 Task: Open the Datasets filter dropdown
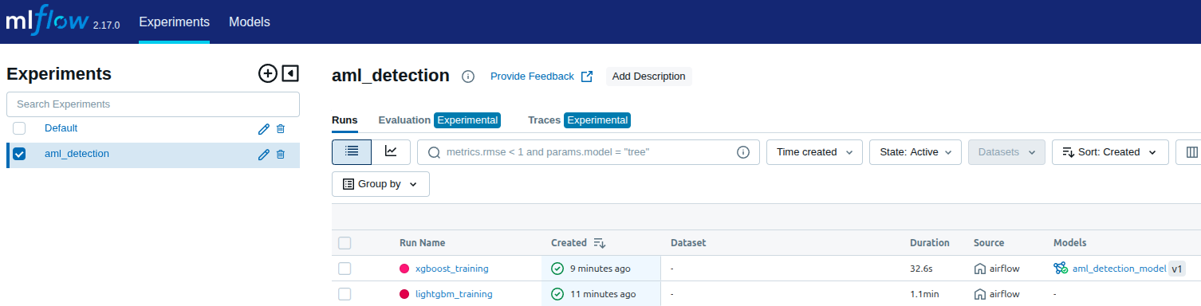tap(1006, 152)
